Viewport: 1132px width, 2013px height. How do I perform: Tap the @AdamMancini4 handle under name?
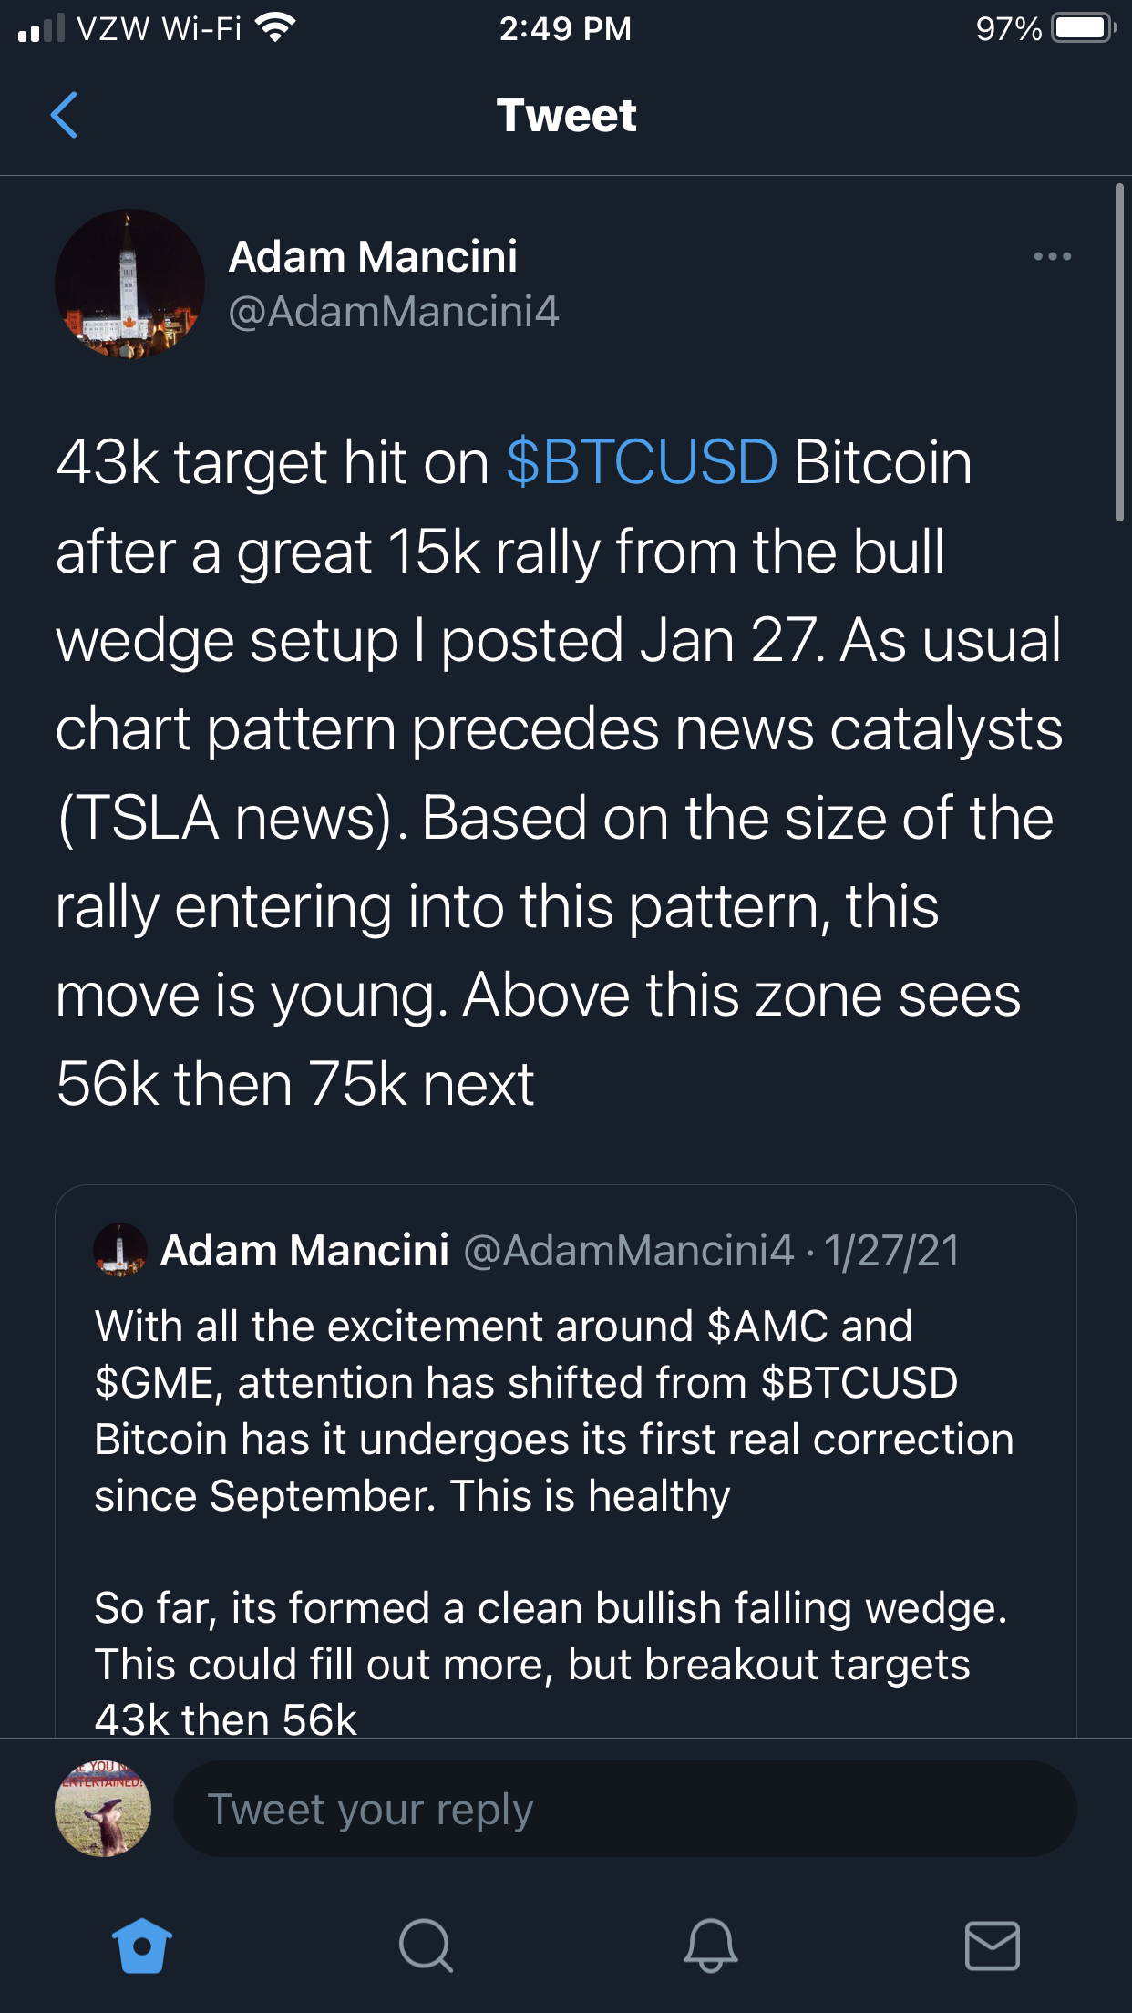click(x=393, y=312)
